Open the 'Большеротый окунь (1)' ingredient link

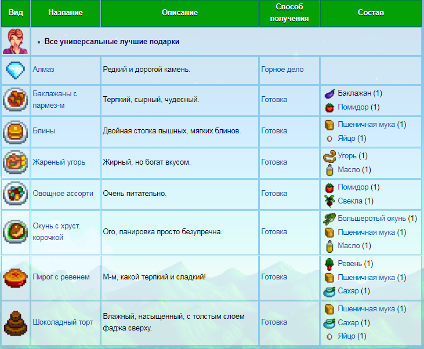(377, 219)
